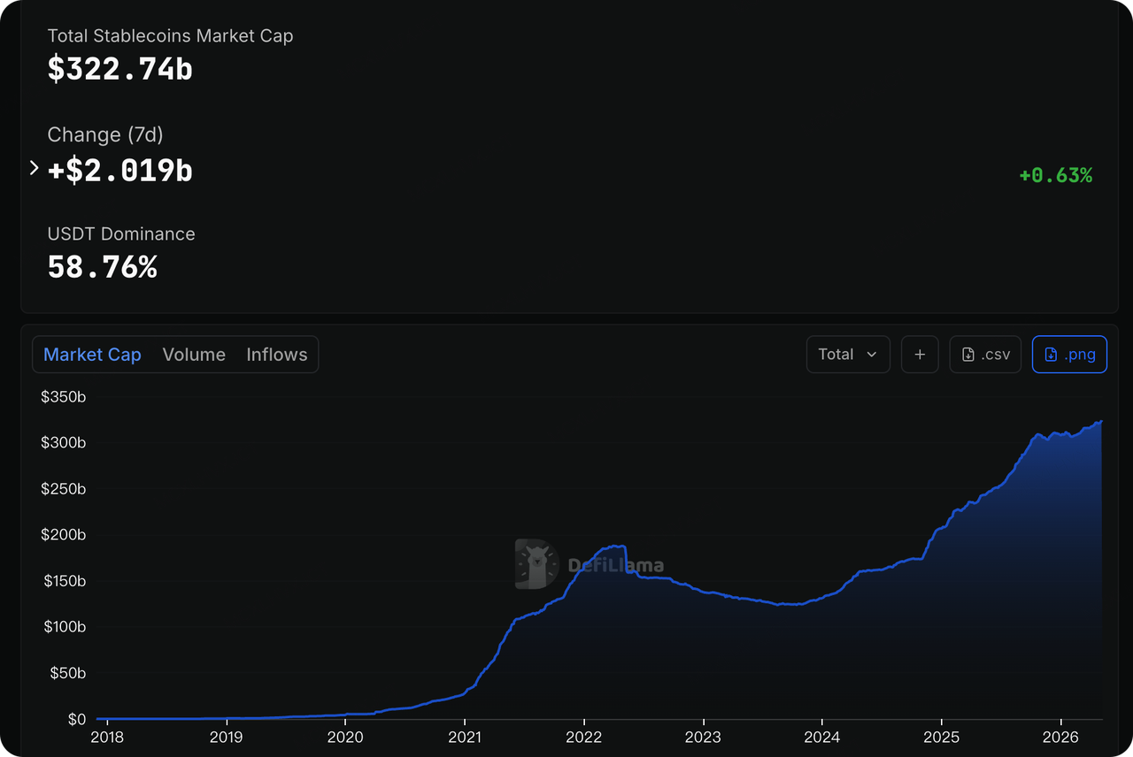Screen dimensions: 1133x757
Task: Export the chart using .png button
Action: 1069,355
